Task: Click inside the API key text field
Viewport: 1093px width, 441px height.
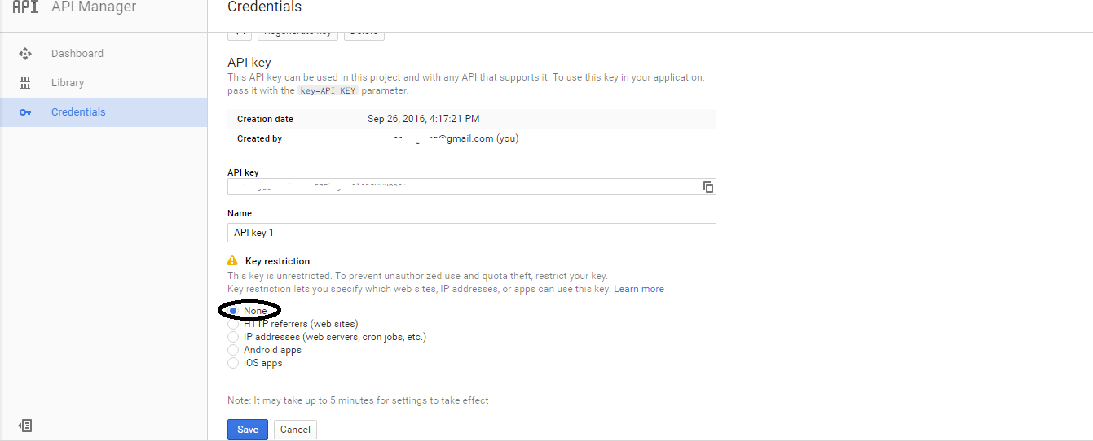Action: 464,187
